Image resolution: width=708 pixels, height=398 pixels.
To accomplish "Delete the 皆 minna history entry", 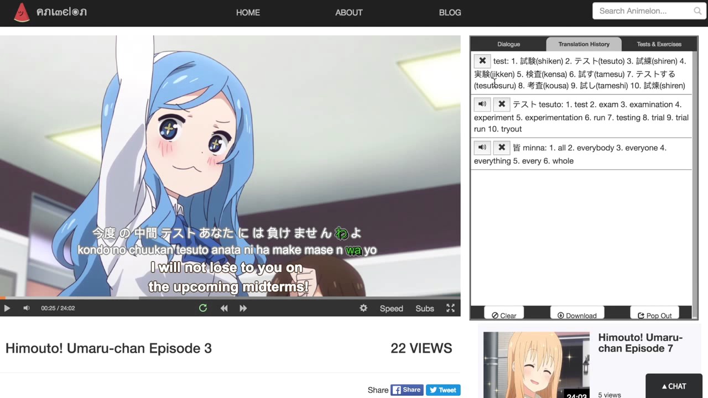I will tap(501, 148).
